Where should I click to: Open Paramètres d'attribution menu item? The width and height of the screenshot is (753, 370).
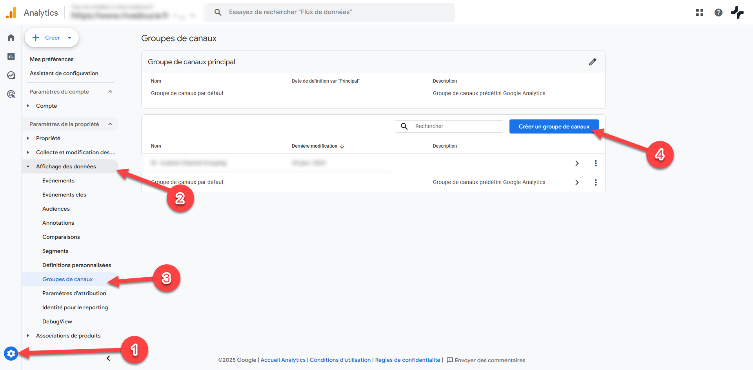(74, 293)
